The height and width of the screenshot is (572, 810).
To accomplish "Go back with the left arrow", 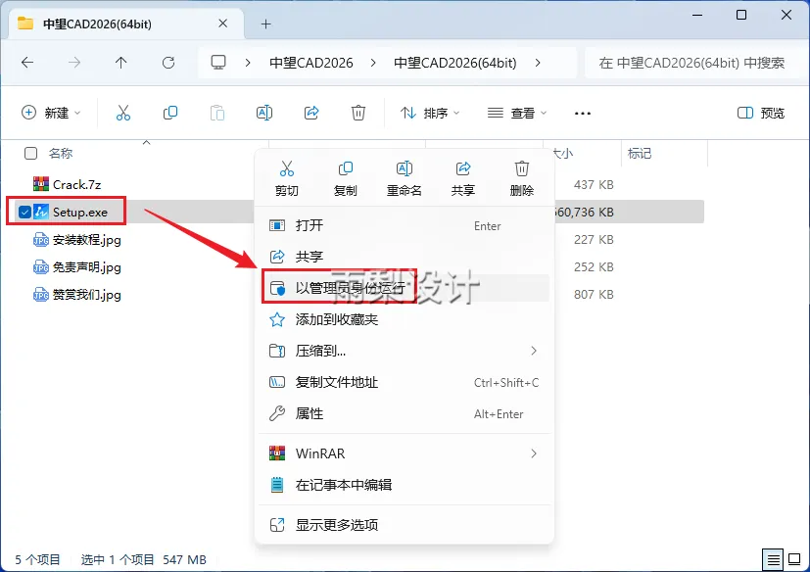I will tap(27, 63).
